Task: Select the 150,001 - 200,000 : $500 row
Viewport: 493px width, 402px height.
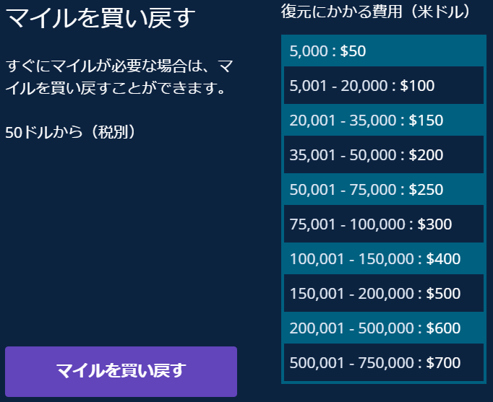Action: pos(374,294)
